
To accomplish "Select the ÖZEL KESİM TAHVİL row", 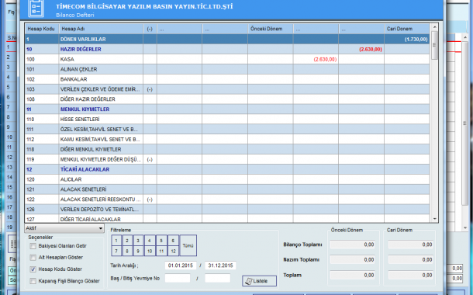I will click(227, 129).
